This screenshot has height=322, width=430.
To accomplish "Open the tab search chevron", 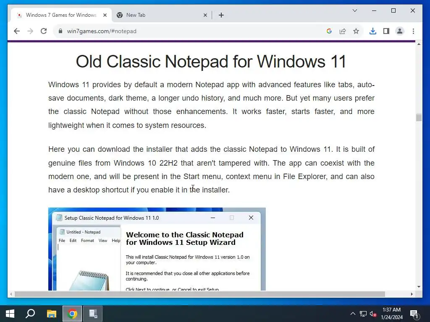I will coord(354,10).
